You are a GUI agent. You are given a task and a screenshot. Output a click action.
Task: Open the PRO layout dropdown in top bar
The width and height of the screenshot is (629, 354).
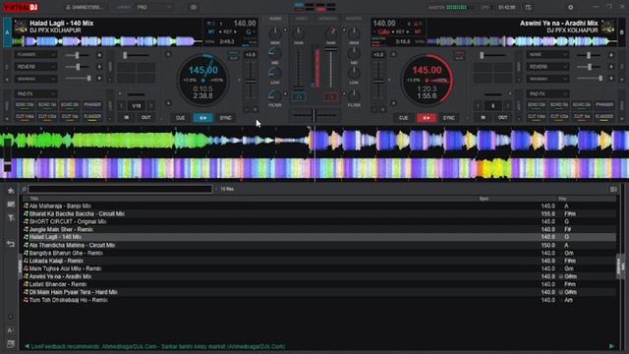[154, 7]
